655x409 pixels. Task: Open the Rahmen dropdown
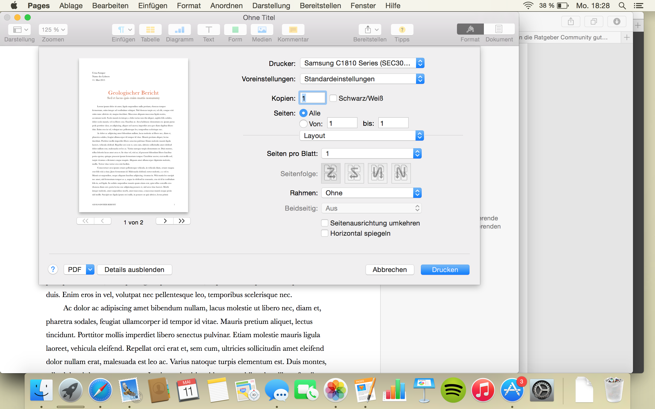[x=370, y=192]
